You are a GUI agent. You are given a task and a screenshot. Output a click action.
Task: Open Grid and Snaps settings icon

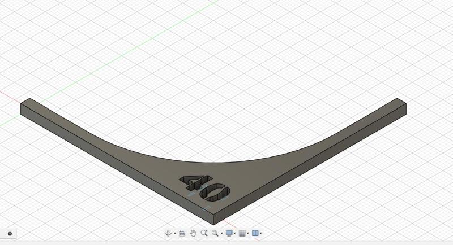click(242, 233)
